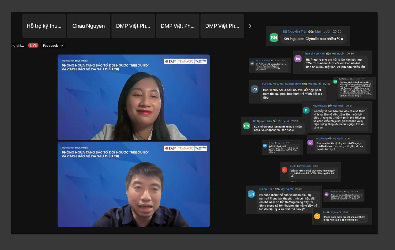
Task: Click the red LIVE badge
Action: 33,45
